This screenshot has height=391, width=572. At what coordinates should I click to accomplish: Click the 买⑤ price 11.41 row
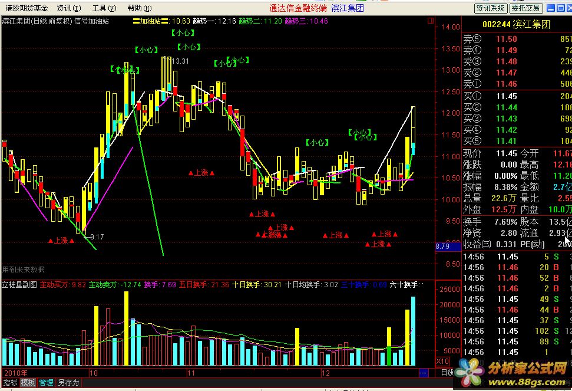coord(517,141)
